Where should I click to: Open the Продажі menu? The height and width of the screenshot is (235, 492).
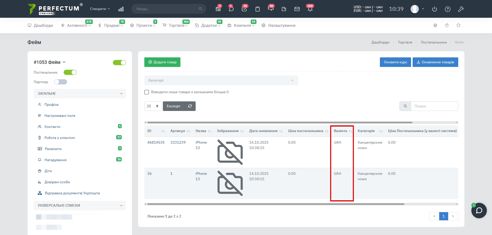point(112,25)
